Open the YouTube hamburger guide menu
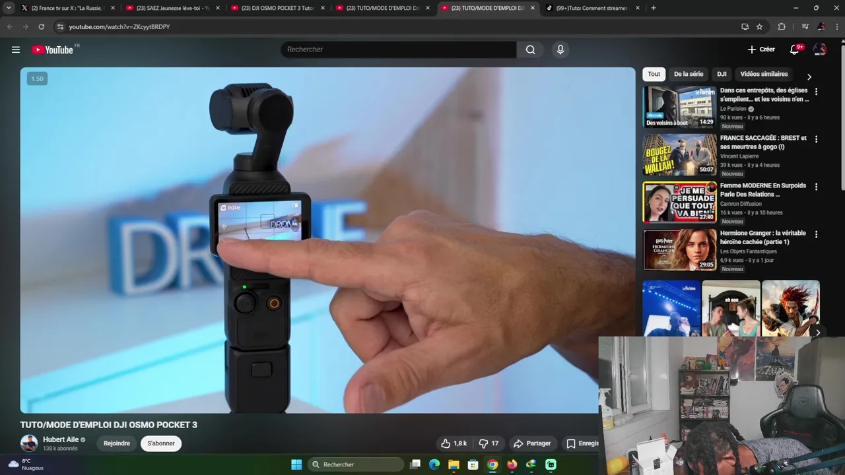Viewport: 845px width, 475px height. click(x=16, y=49)
